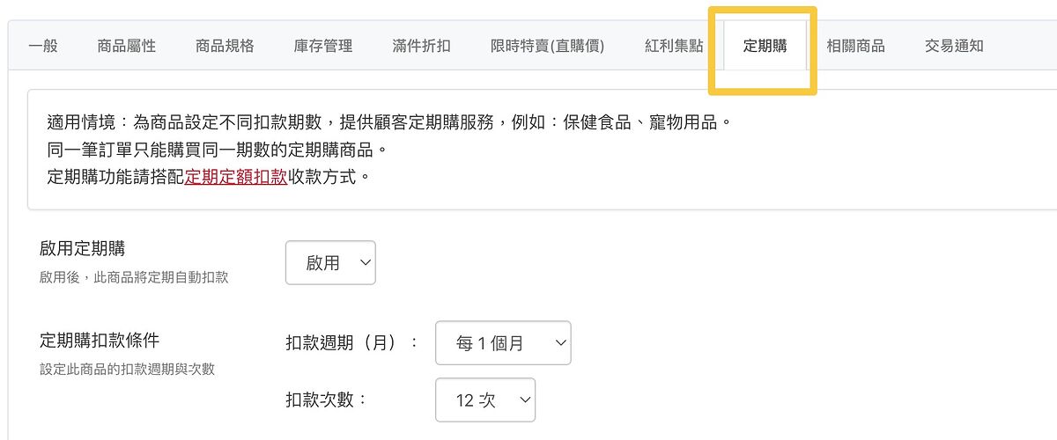Switch to the 商品屬性 tab
Screen dimensions: 1057x440
127,46
